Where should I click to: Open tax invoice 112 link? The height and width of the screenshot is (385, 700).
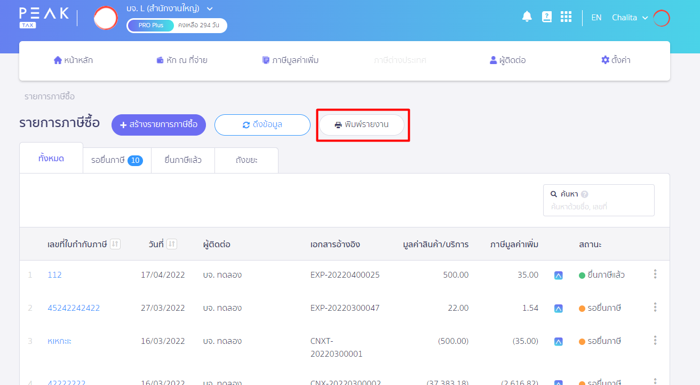click(x=54, y=275)
